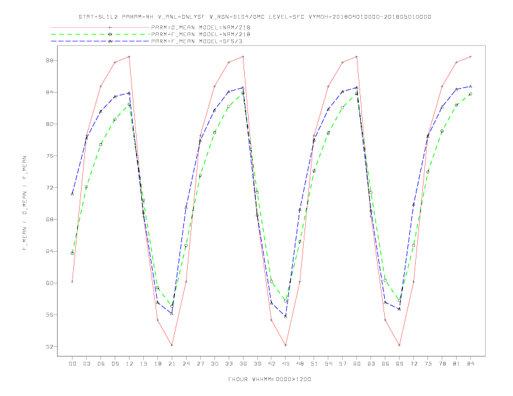Screen dimensions: 513x396
Task: Click y-axis tick label 64
Action: tap(50, 251)
